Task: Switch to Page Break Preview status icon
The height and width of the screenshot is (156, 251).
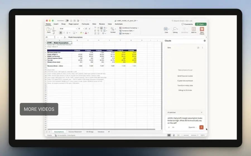Action: 178,135
